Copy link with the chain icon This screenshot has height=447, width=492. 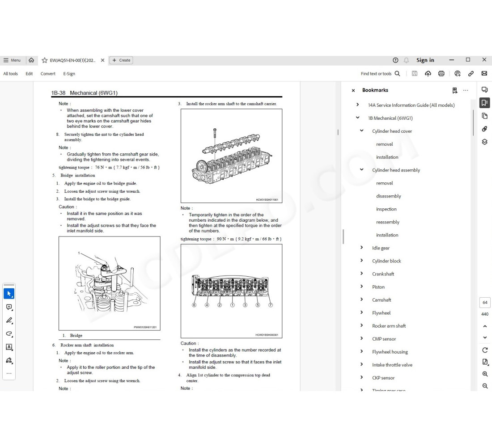point(471,74)
